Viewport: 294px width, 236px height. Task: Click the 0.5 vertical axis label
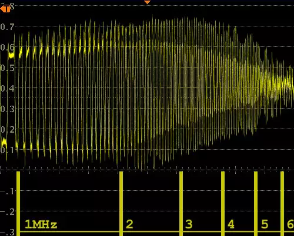pyautogui.click(x=8, y=68)
